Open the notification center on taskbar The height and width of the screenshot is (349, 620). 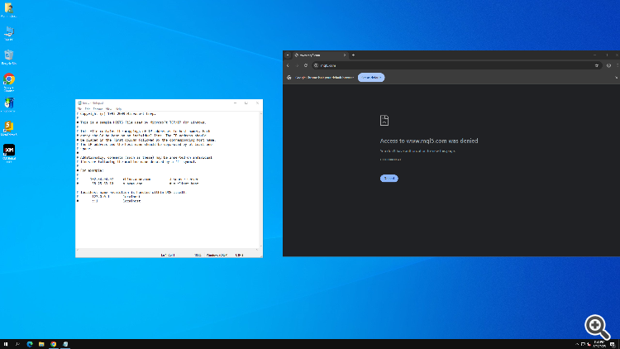coord(613,344)
